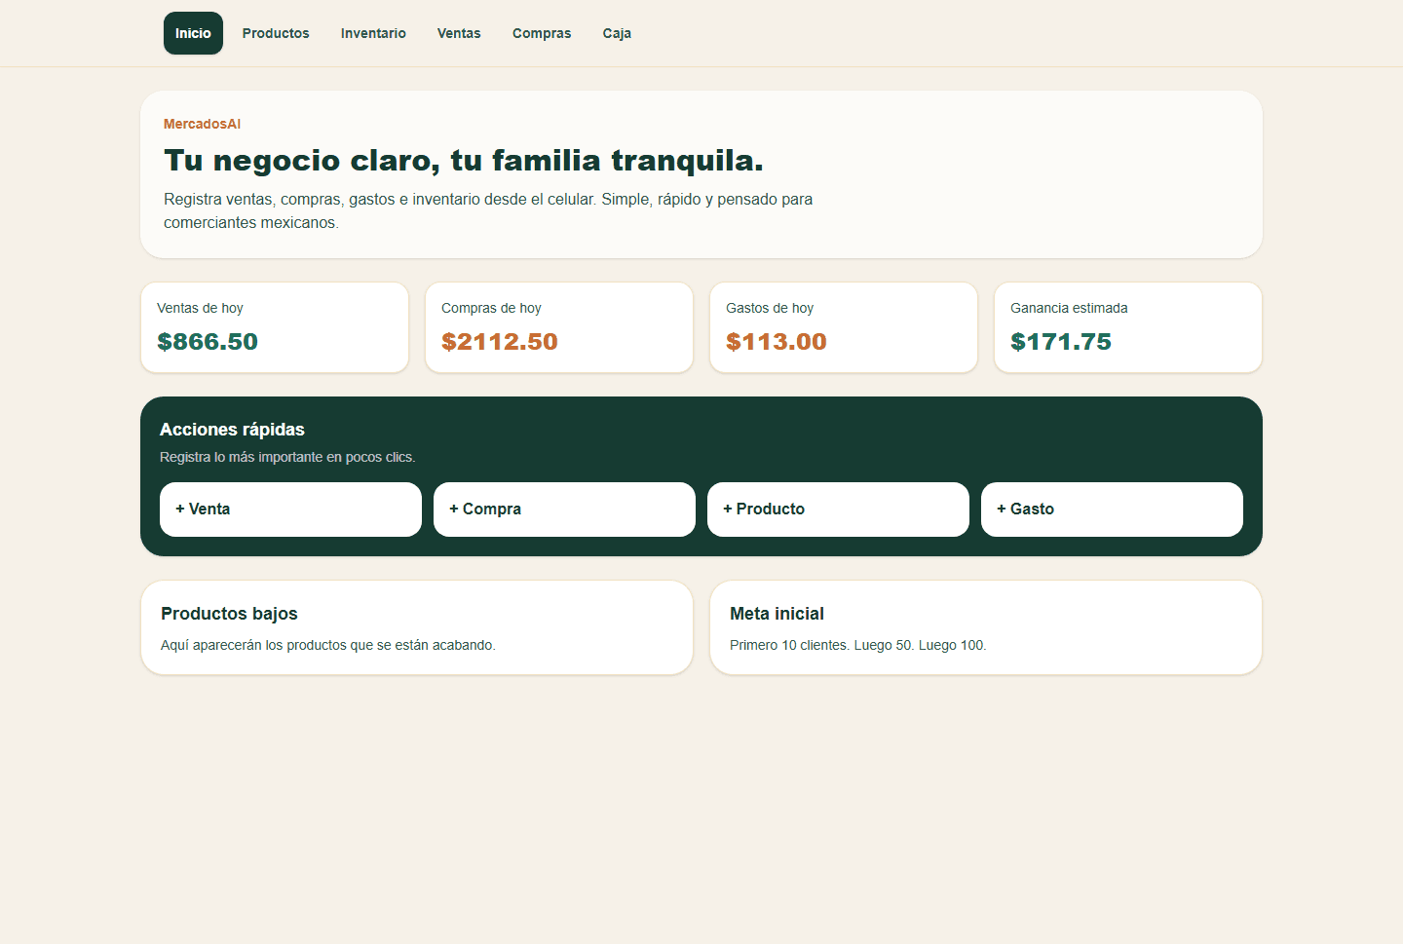1403x944 pixels.
Task: Select the Compras navigation tab
Action: point(542,33)
